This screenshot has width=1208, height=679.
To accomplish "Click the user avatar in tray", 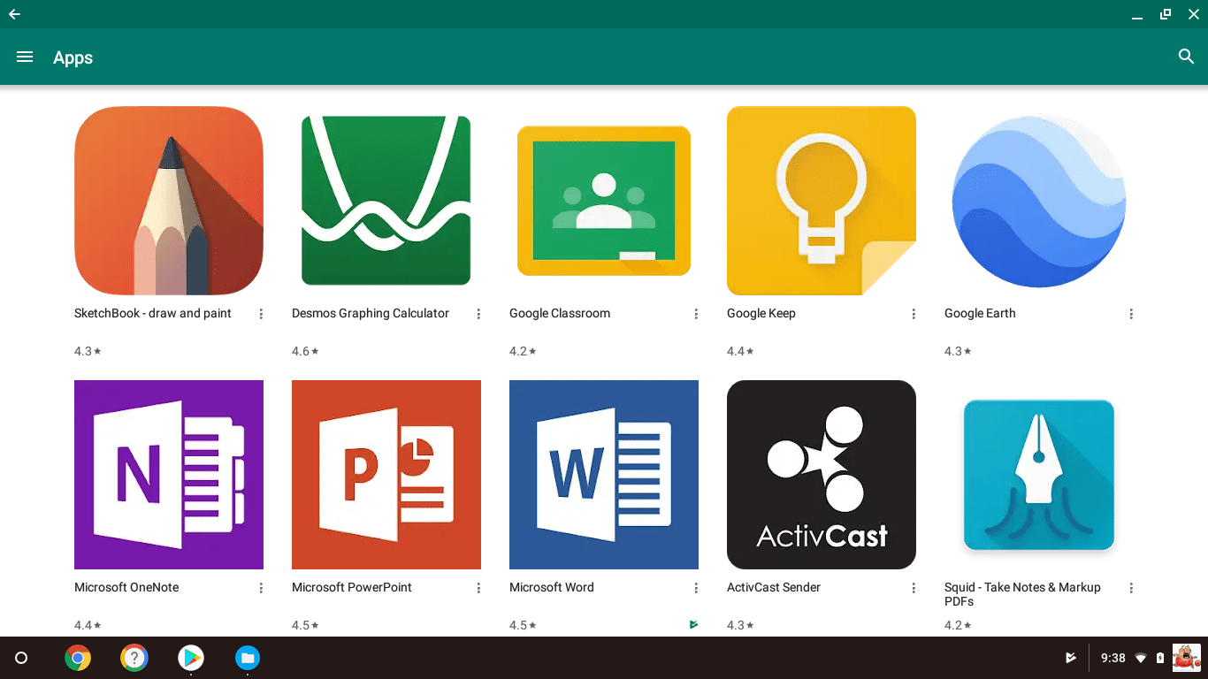I will pos(1187,658).
